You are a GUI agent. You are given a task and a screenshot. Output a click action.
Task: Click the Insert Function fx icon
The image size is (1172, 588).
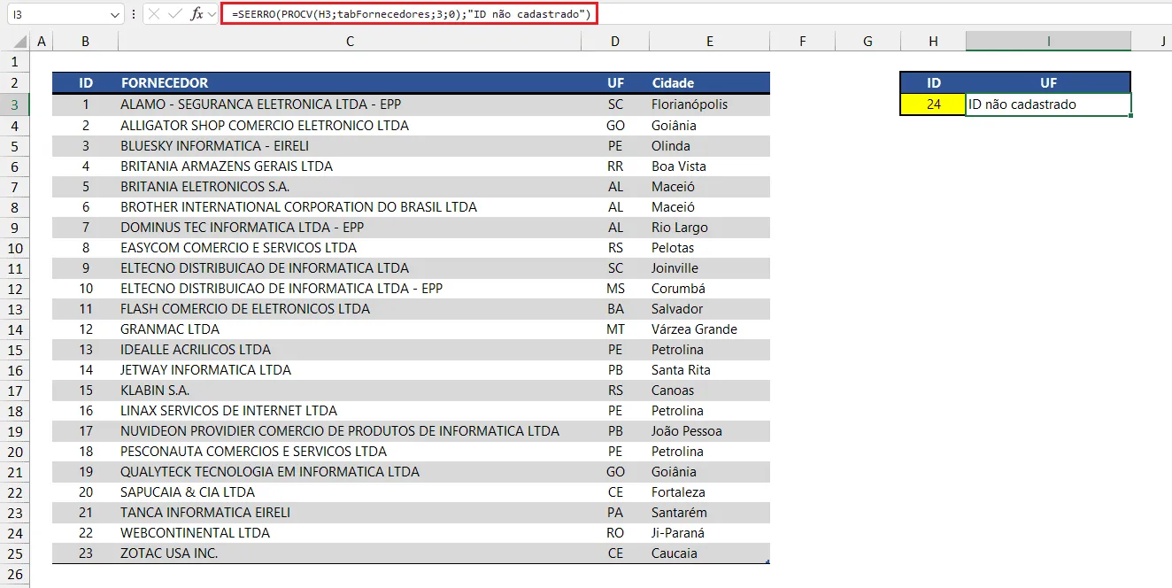click(197, 14)
